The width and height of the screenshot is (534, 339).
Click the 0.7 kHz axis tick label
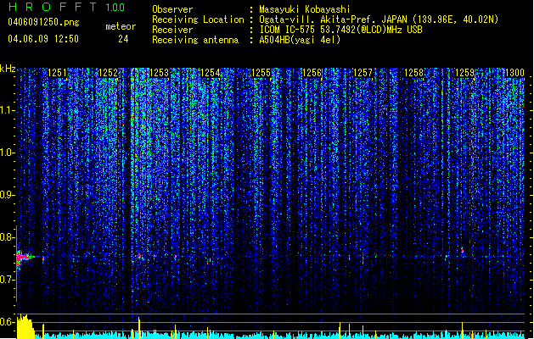coord(7,280)
